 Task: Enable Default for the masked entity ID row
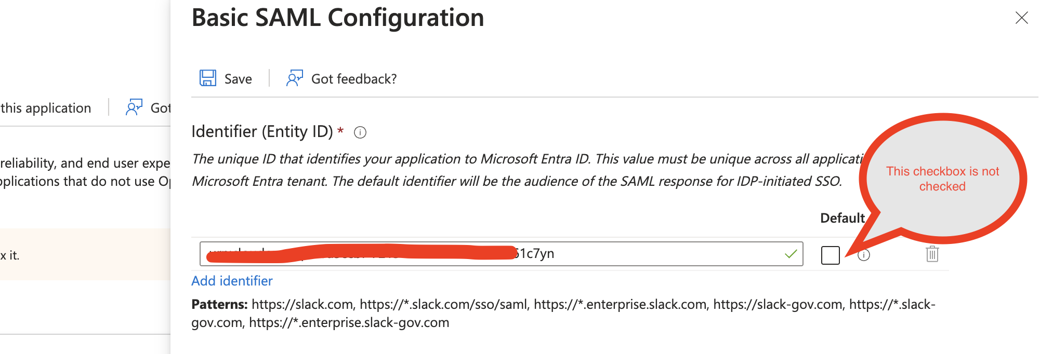click(830, 255)
